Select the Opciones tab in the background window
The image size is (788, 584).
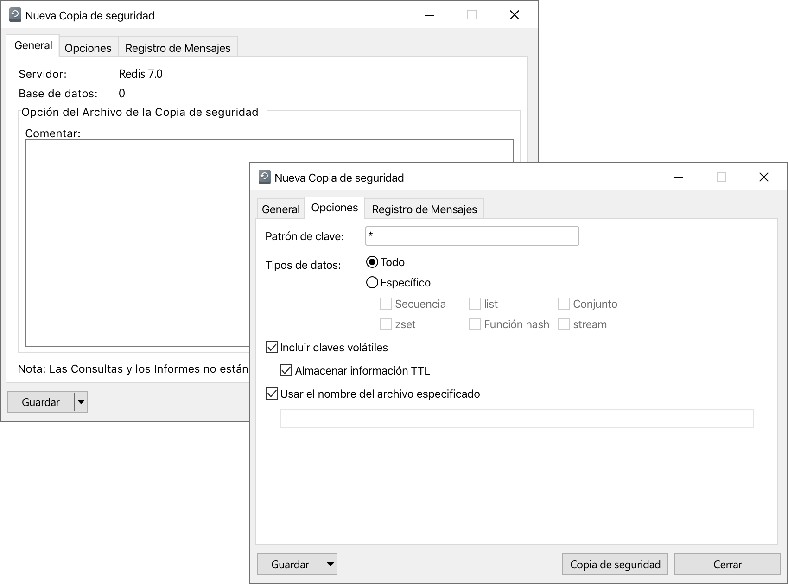click(88, 47)
